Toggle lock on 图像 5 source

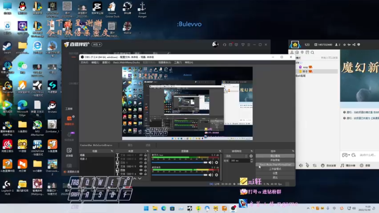point(145,163)
